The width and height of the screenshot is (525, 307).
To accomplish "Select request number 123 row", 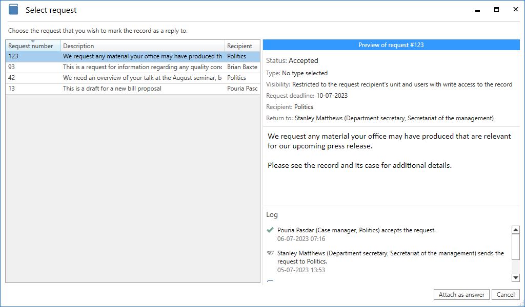I will (x=132, y=56).
